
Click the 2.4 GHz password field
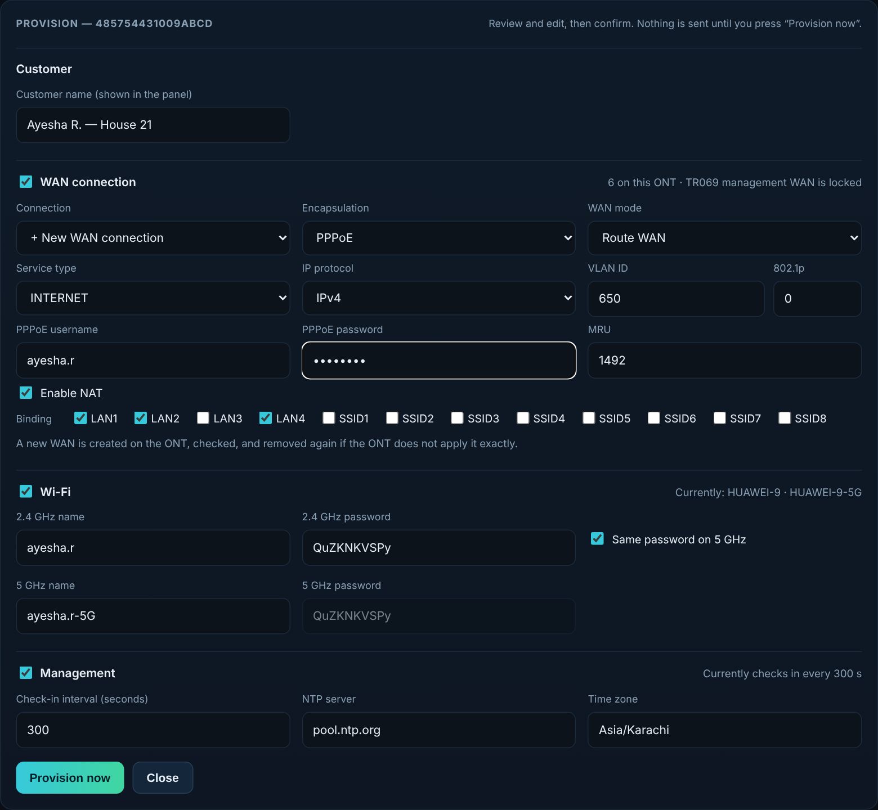pos(438,548)
